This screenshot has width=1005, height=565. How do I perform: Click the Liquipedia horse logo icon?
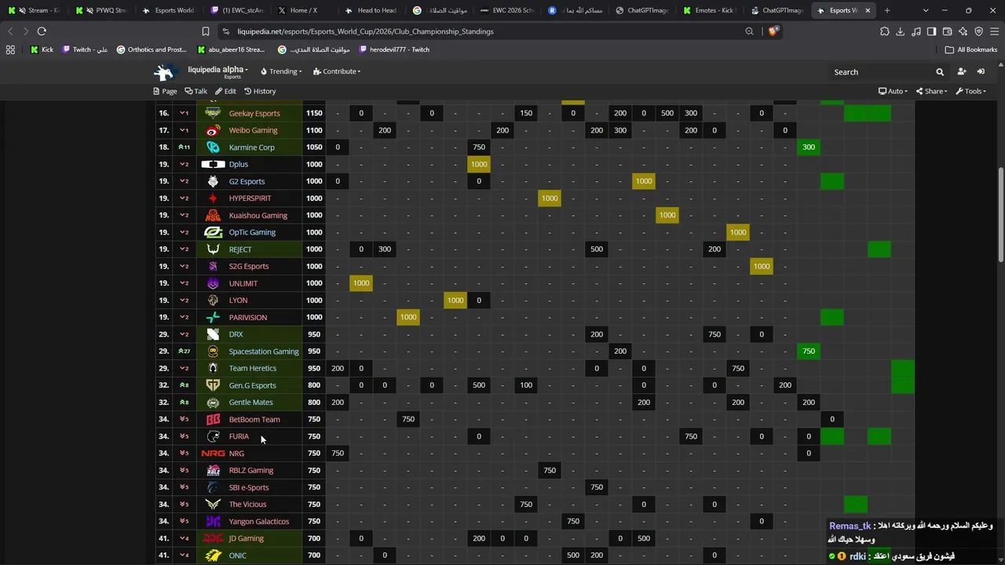point(164,71)
